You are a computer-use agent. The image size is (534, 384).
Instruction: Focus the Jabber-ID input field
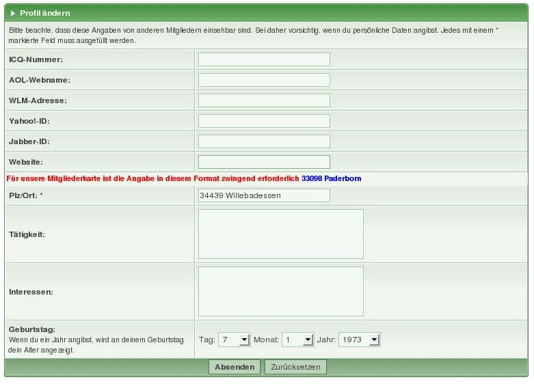tap(264, 141)
